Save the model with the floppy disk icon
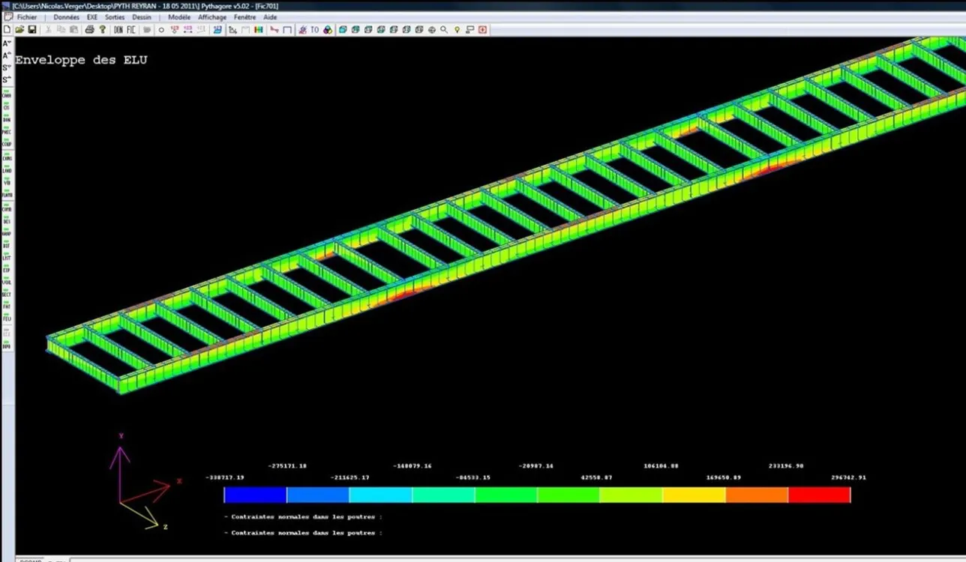This screenshot has height=562, width=966. pos(32,30)
